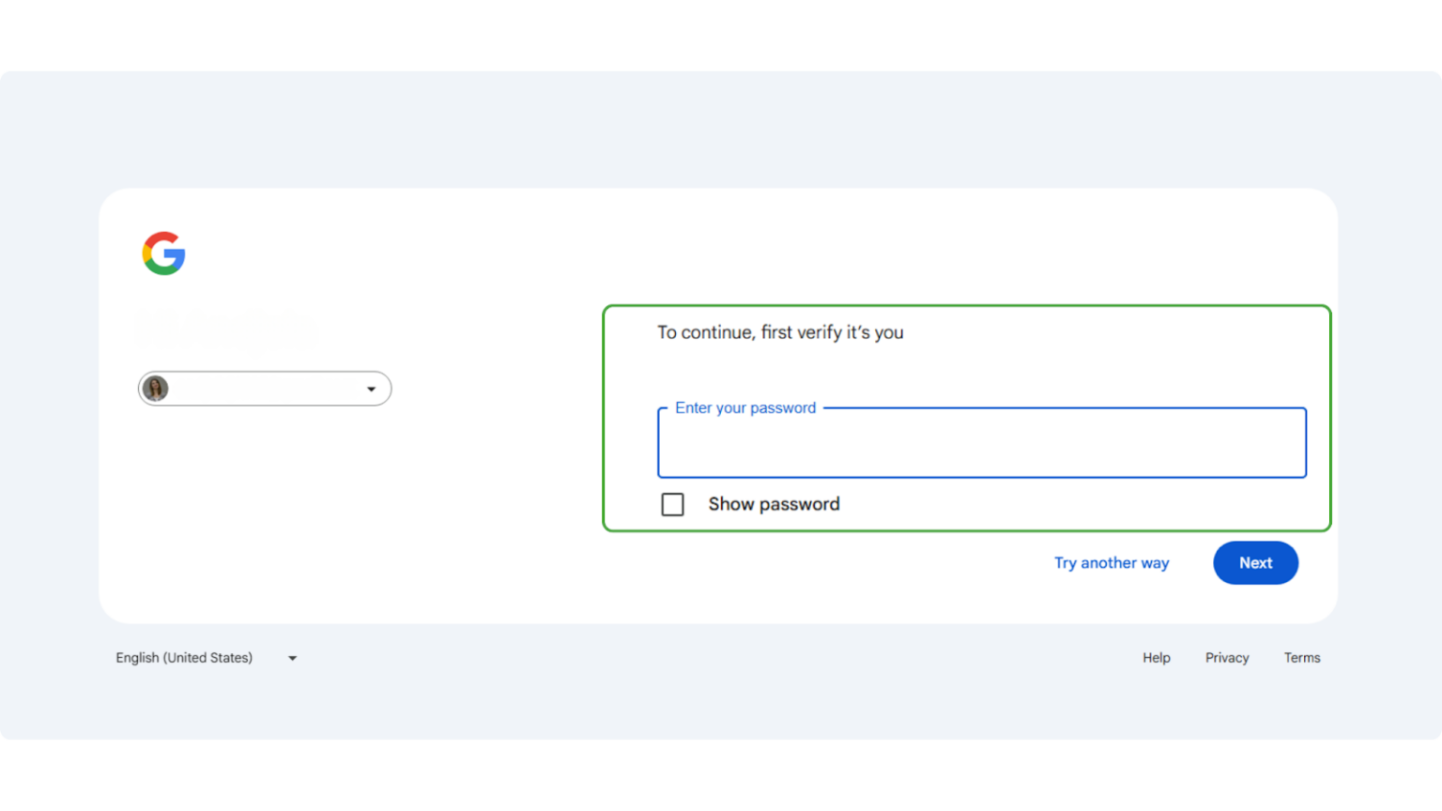The width and height of the screenshot is (1442, 811).
Task: Click the account profile avatar picture
Action: pyautogui.click(x=156, y=389)
